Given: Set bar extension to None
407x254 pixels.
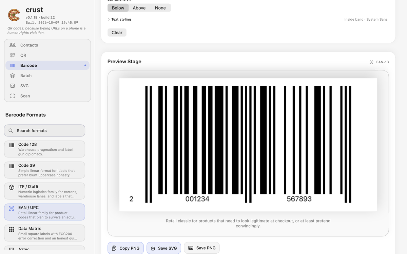Looking at the screenshot, I should [x=160, y=8].
